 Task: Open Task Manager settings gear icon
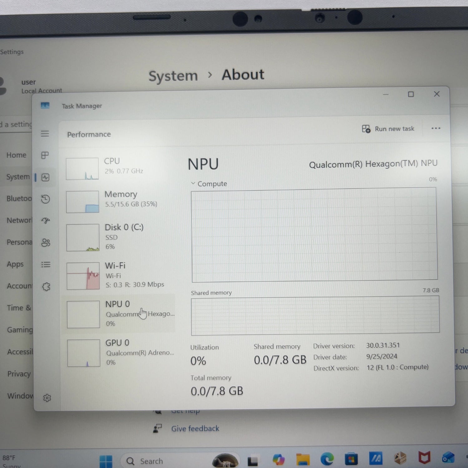click(x=47, y=398)
